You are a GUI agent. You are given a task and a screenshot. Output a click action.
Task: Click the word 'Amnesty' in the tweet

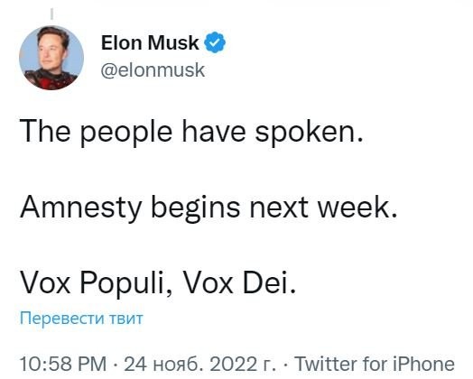pyautogui.click(x=81, y=208)
